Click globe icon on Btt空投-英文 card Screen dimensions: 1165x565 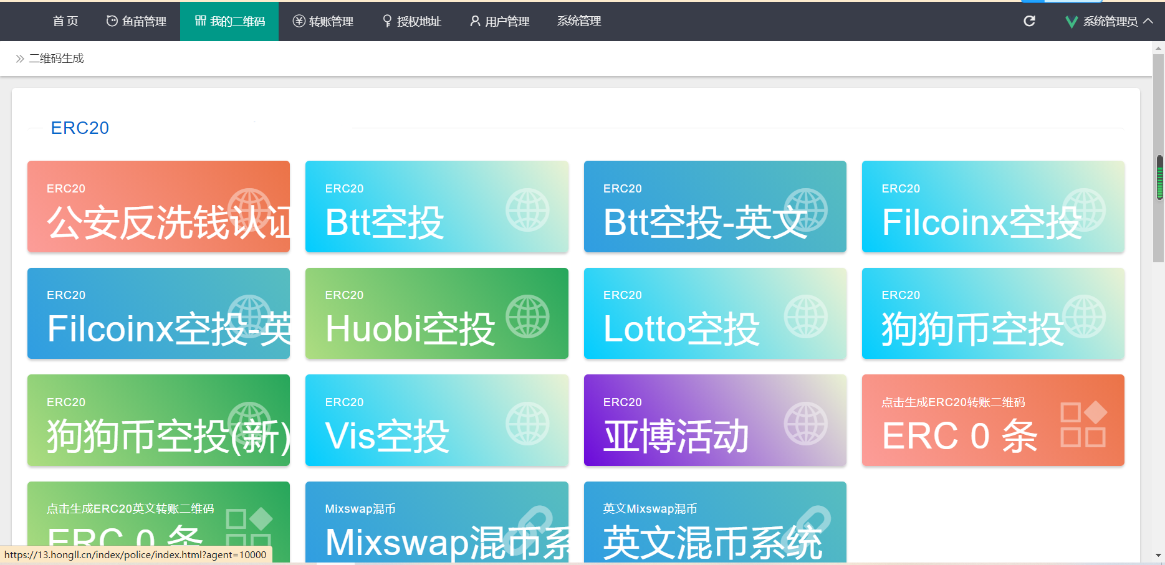tap(805, 210)
